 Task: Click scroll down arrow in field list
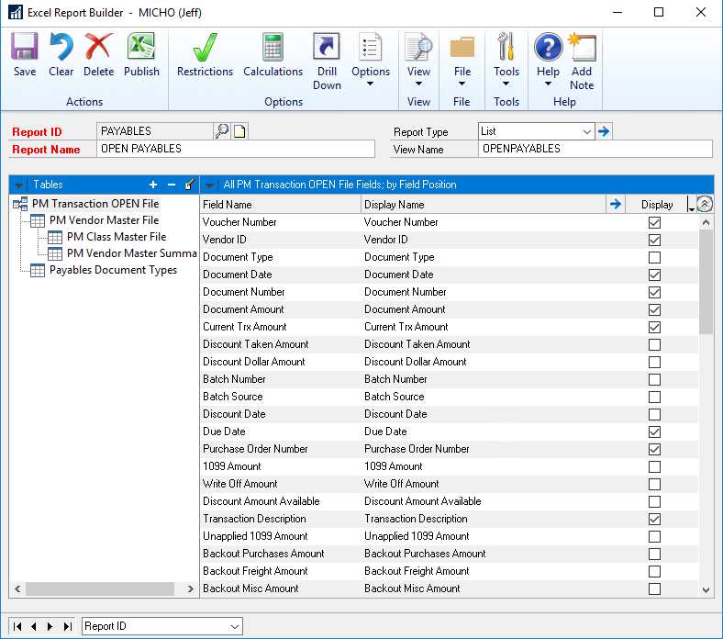click(x=706, y=589)
